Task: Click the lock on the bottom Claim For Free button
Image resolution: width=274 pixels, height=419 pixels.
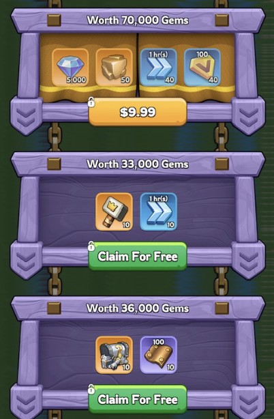Action: [x=91, y=389]
